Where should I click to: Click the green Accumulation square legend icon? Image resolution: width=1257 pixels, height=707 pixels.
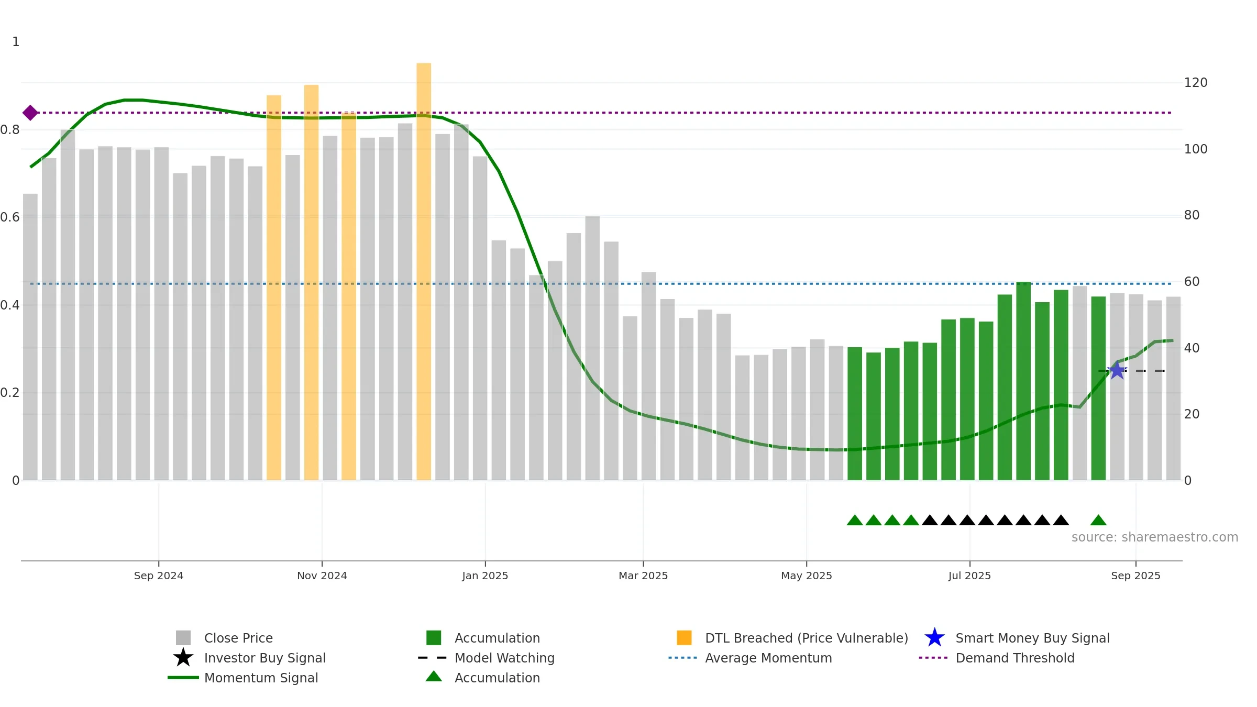coord(434,638)
